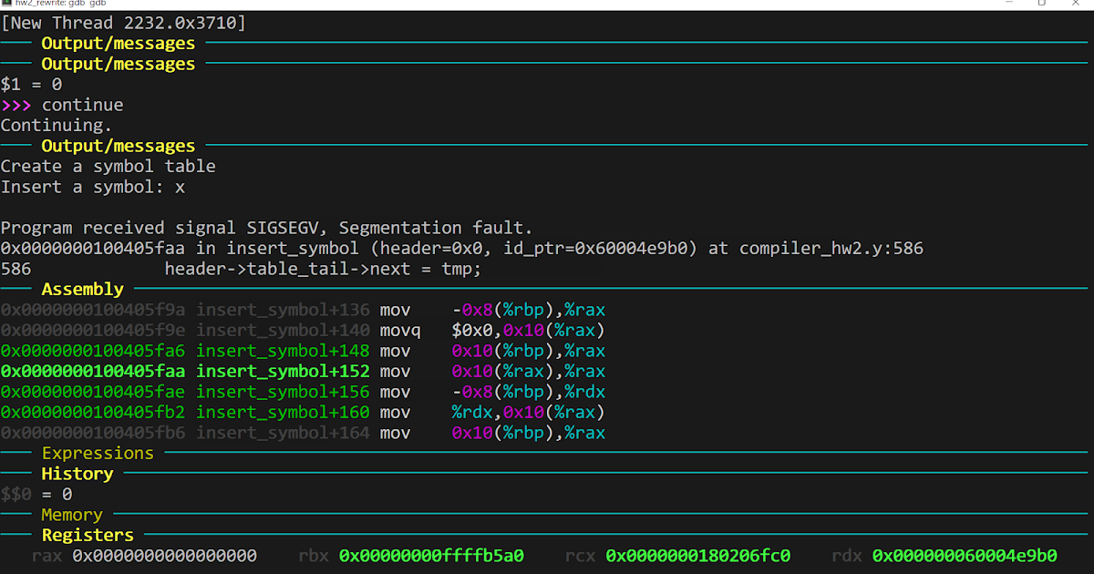Click the Segmentation fault message line
1094x574 pixels.
266,227
